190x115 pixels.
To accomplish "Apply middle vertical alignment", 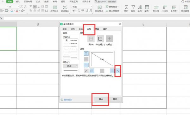I will click(x=35, y=7).
